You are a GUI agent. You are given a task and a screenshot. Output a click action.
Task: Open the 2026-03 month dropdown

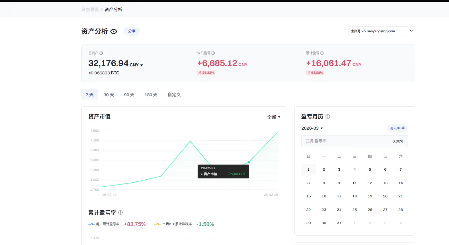point(312,128)
